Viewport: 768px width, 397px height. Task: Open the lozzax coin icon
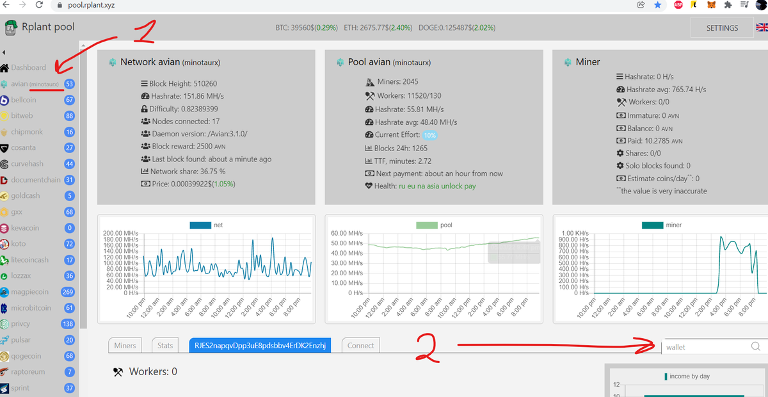pos(4,276)
